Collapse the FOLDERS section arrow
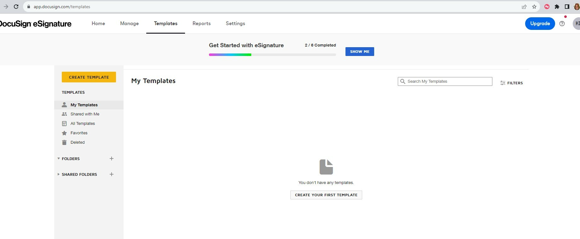The height and width of the screenshot is (239, 580). tap(59, 158)
